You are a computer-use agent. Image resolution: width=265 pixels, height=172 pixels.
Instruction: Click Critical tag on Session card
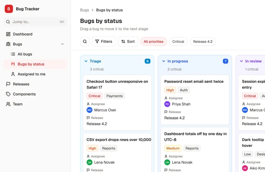250,96
